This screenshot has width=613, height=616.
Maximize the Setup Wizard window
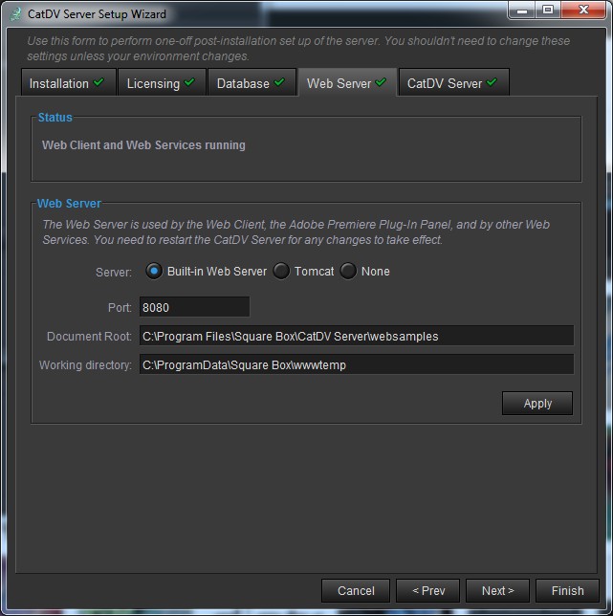[548, 11]
